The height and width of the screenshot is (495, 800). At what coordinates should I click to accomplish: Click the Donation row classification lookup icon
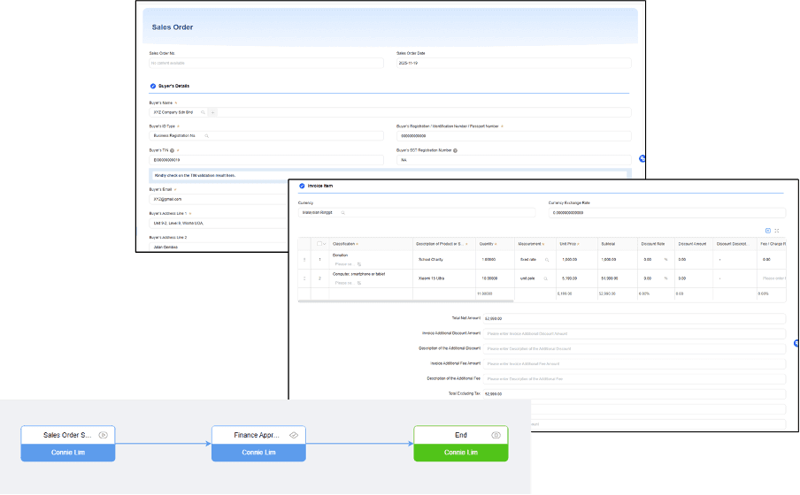tap(359, 264)
